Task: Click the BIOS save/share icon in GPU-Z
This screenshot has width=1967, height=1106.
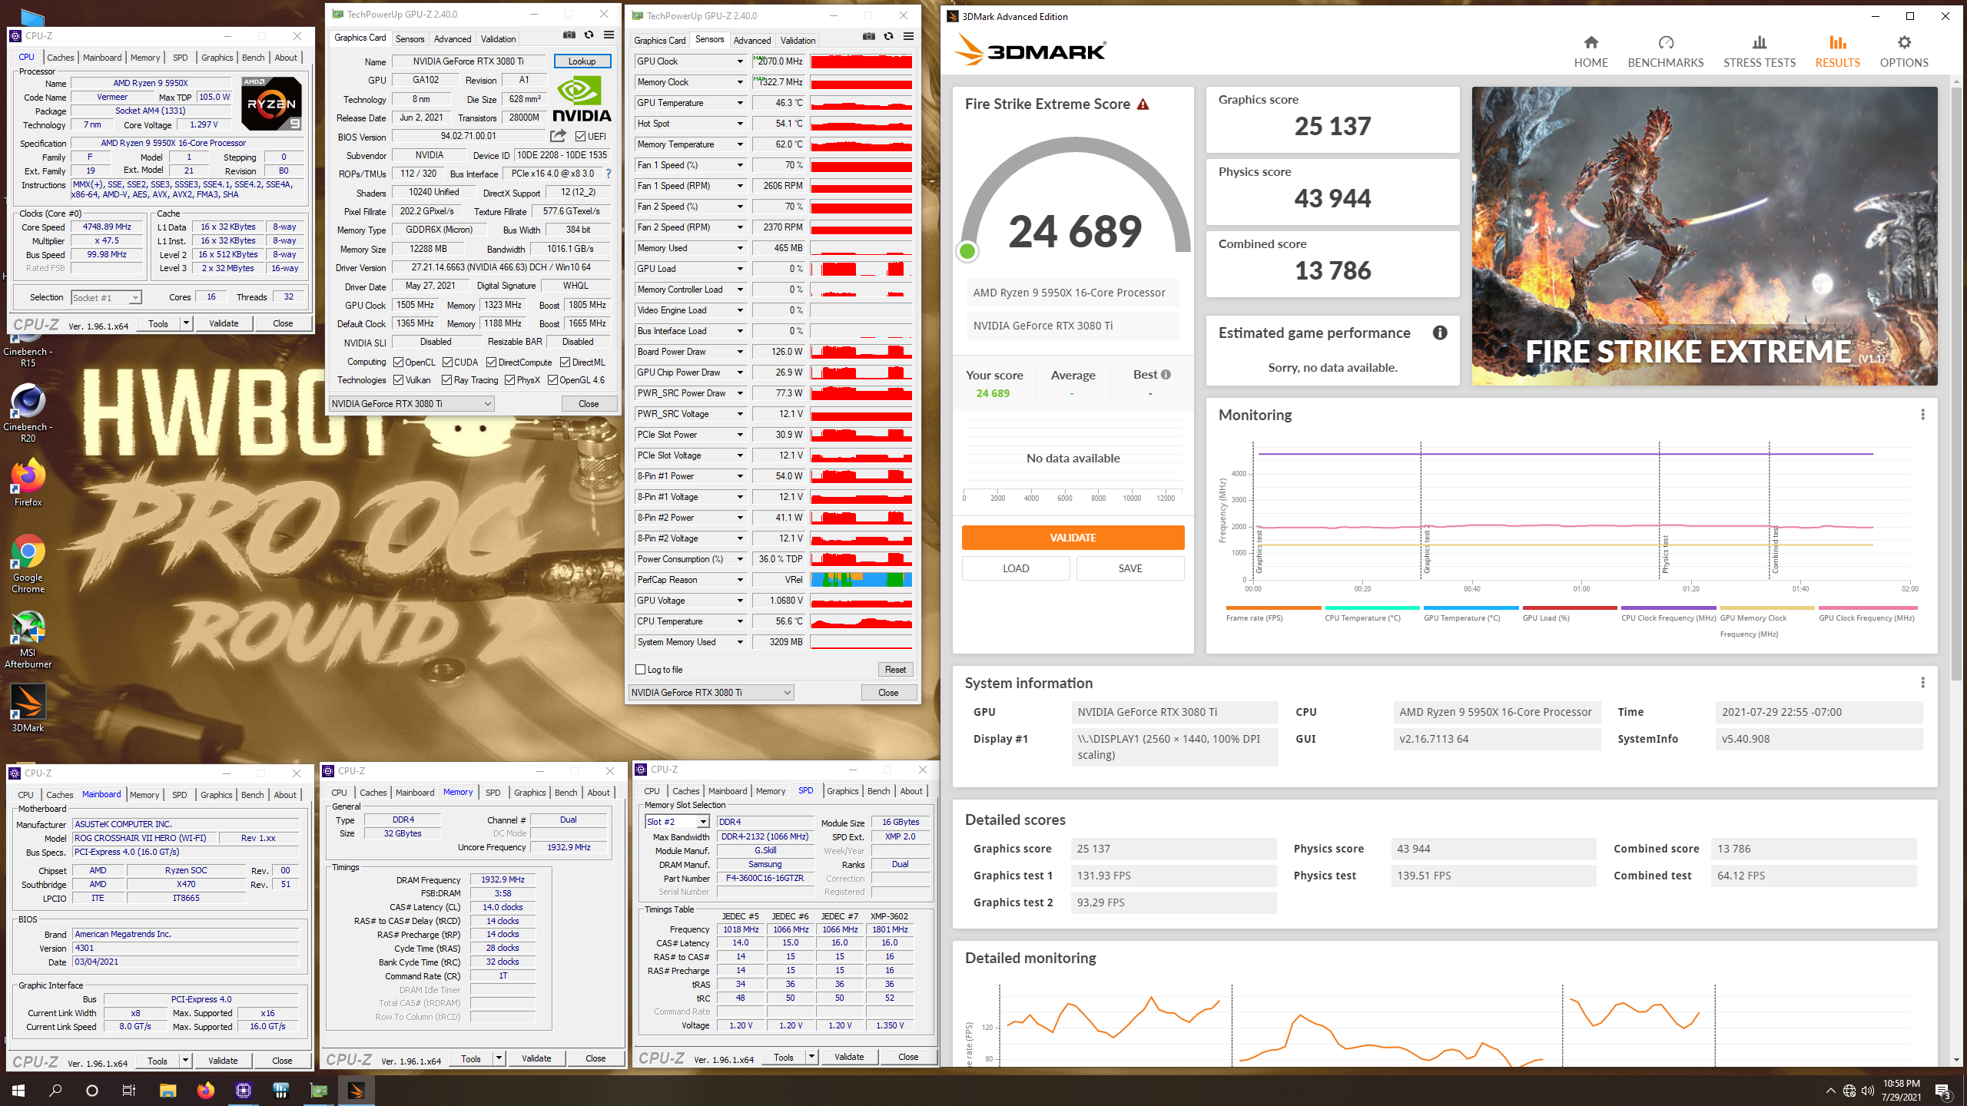Action: coord(558,136)
